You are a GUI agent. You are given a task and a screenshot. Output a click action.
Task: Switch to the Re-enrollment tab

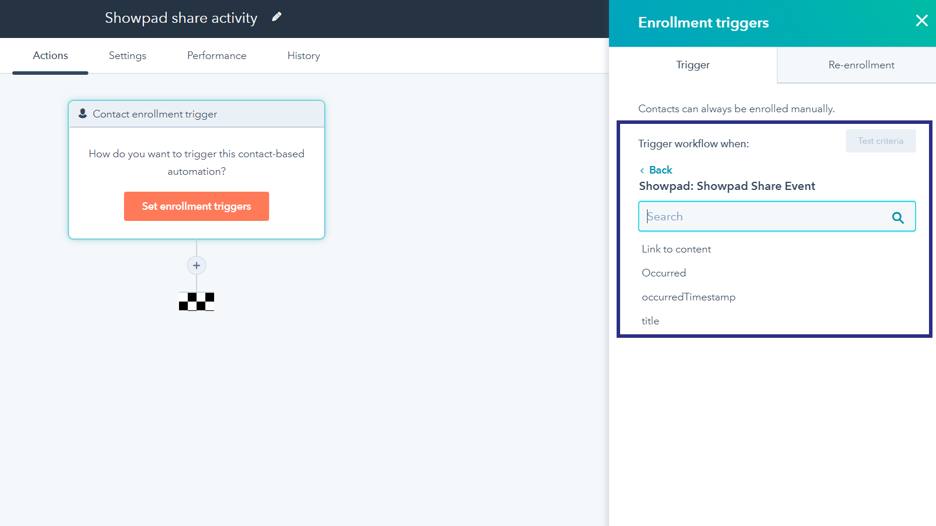coord(861,65)
